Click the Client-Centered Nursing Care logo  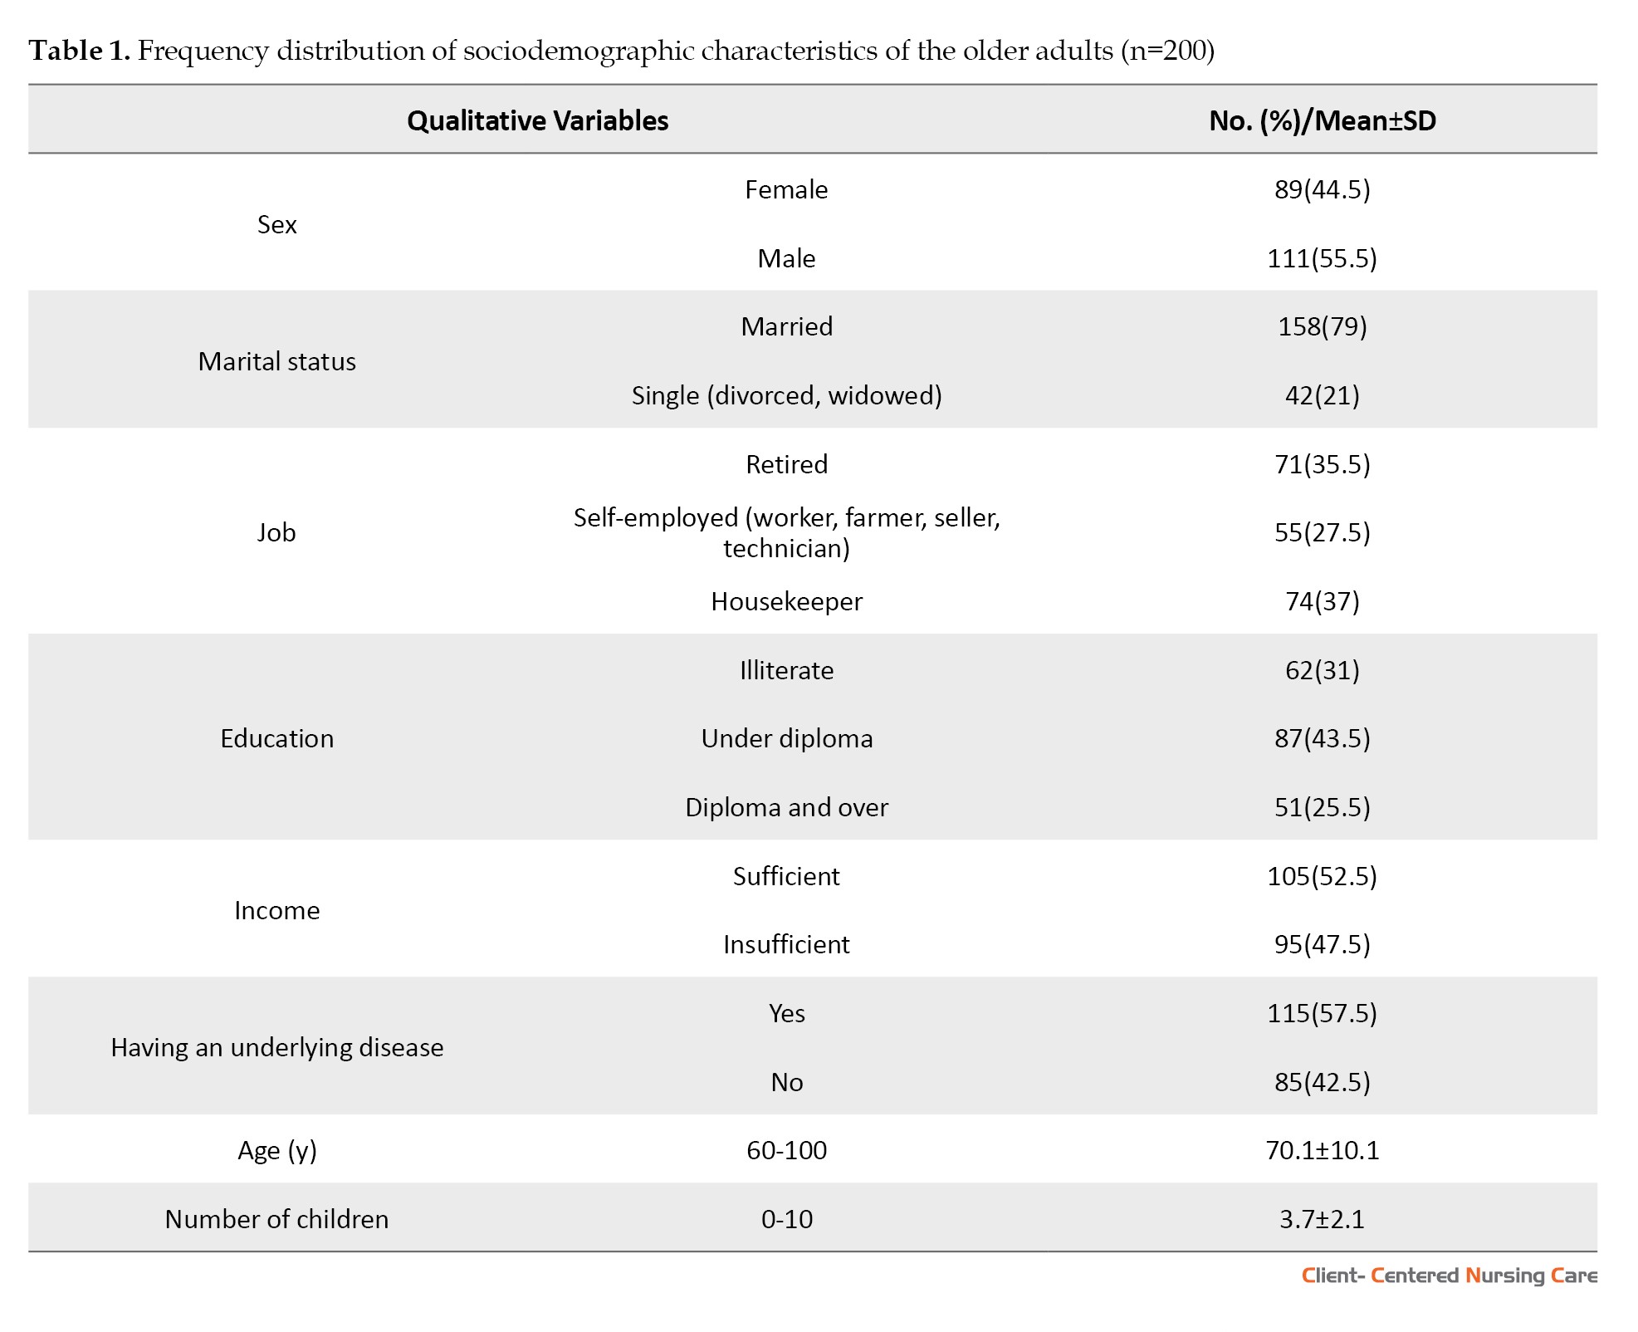[x=1449, y=1275]
